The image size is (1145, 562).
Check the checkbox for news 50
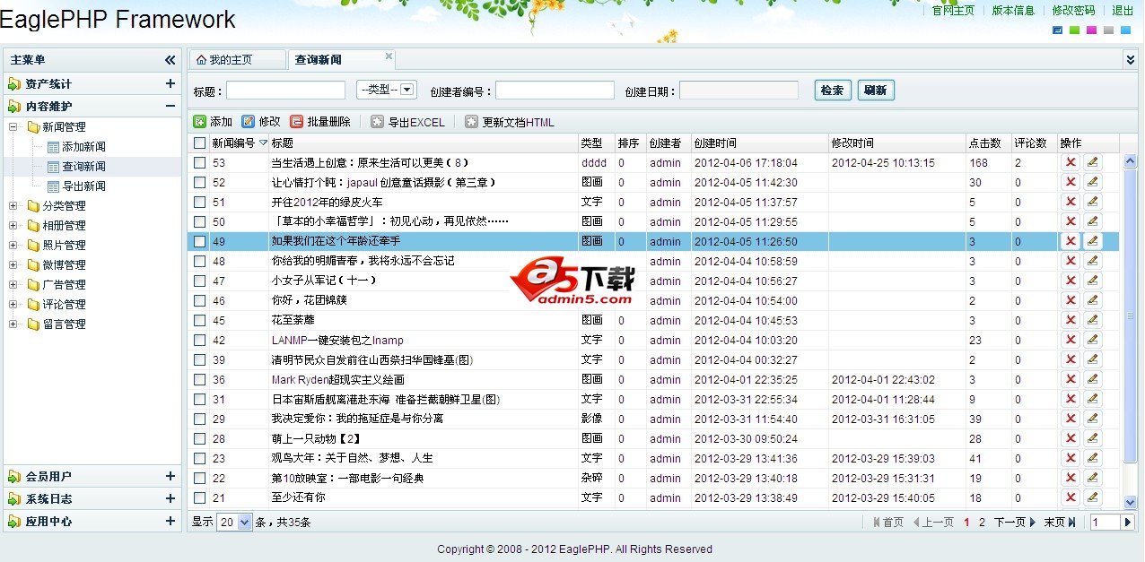coord(199,222)
